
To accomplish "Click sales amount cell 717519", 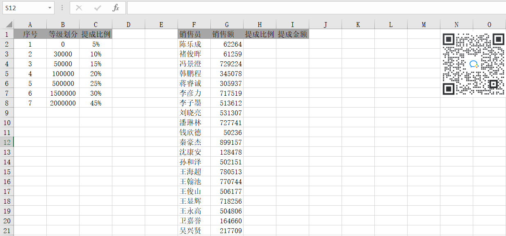I will 227,93.
